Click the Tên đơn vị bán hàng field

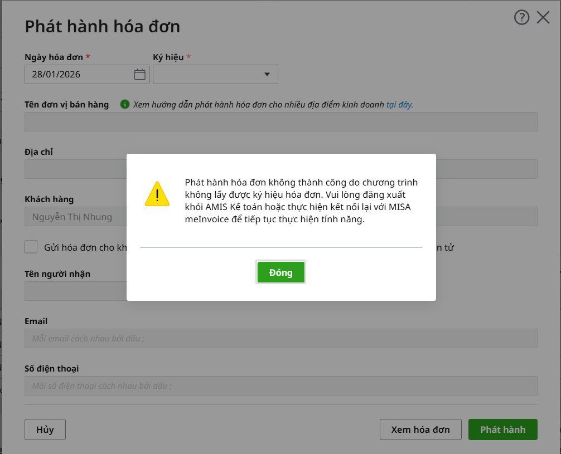point(280,121)
